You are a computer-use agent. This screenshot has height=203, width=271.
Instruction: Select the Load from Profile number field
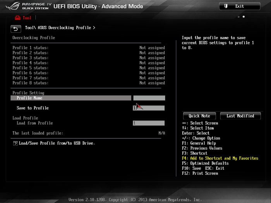149,123
